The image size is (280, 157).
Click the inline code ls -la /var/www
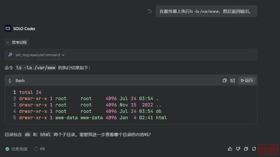36,68
